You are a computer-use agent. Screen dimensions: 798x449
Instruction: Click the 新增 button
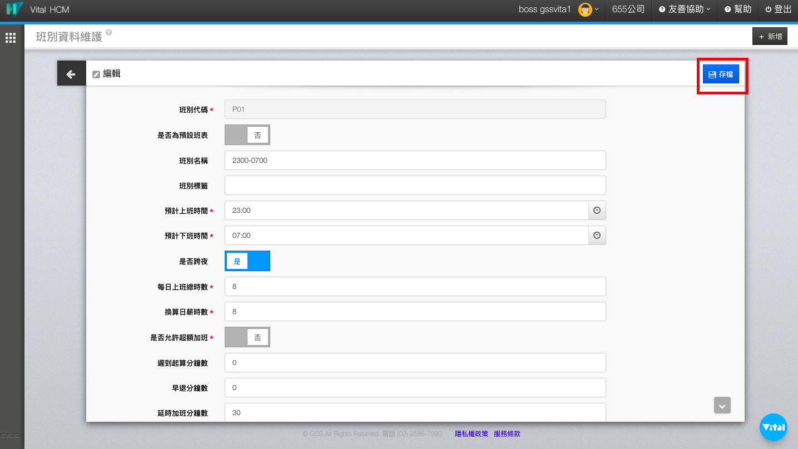coord(770,37)
